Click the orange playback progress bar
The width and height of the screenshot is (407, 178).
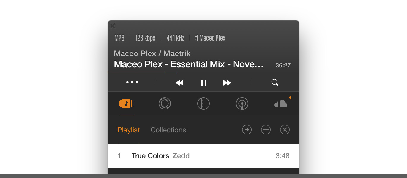tap(203, 73)
